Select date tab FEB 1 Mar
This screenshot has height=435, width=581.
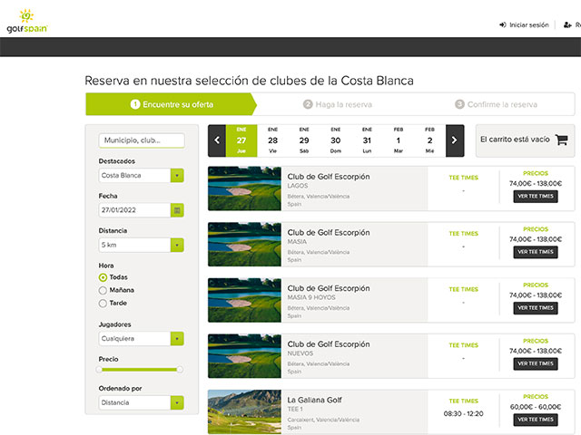point(399,140)
